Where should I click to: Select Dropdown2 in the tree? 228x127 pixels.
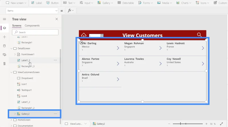pyautogui.click(x=27, y=78)
